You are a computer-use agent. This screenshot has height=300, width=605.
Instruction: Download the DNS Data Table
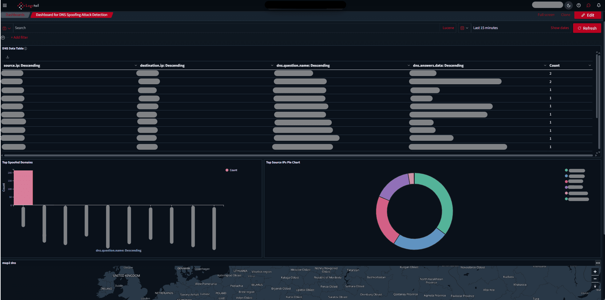pyautogui.click(x=8, y=57)
